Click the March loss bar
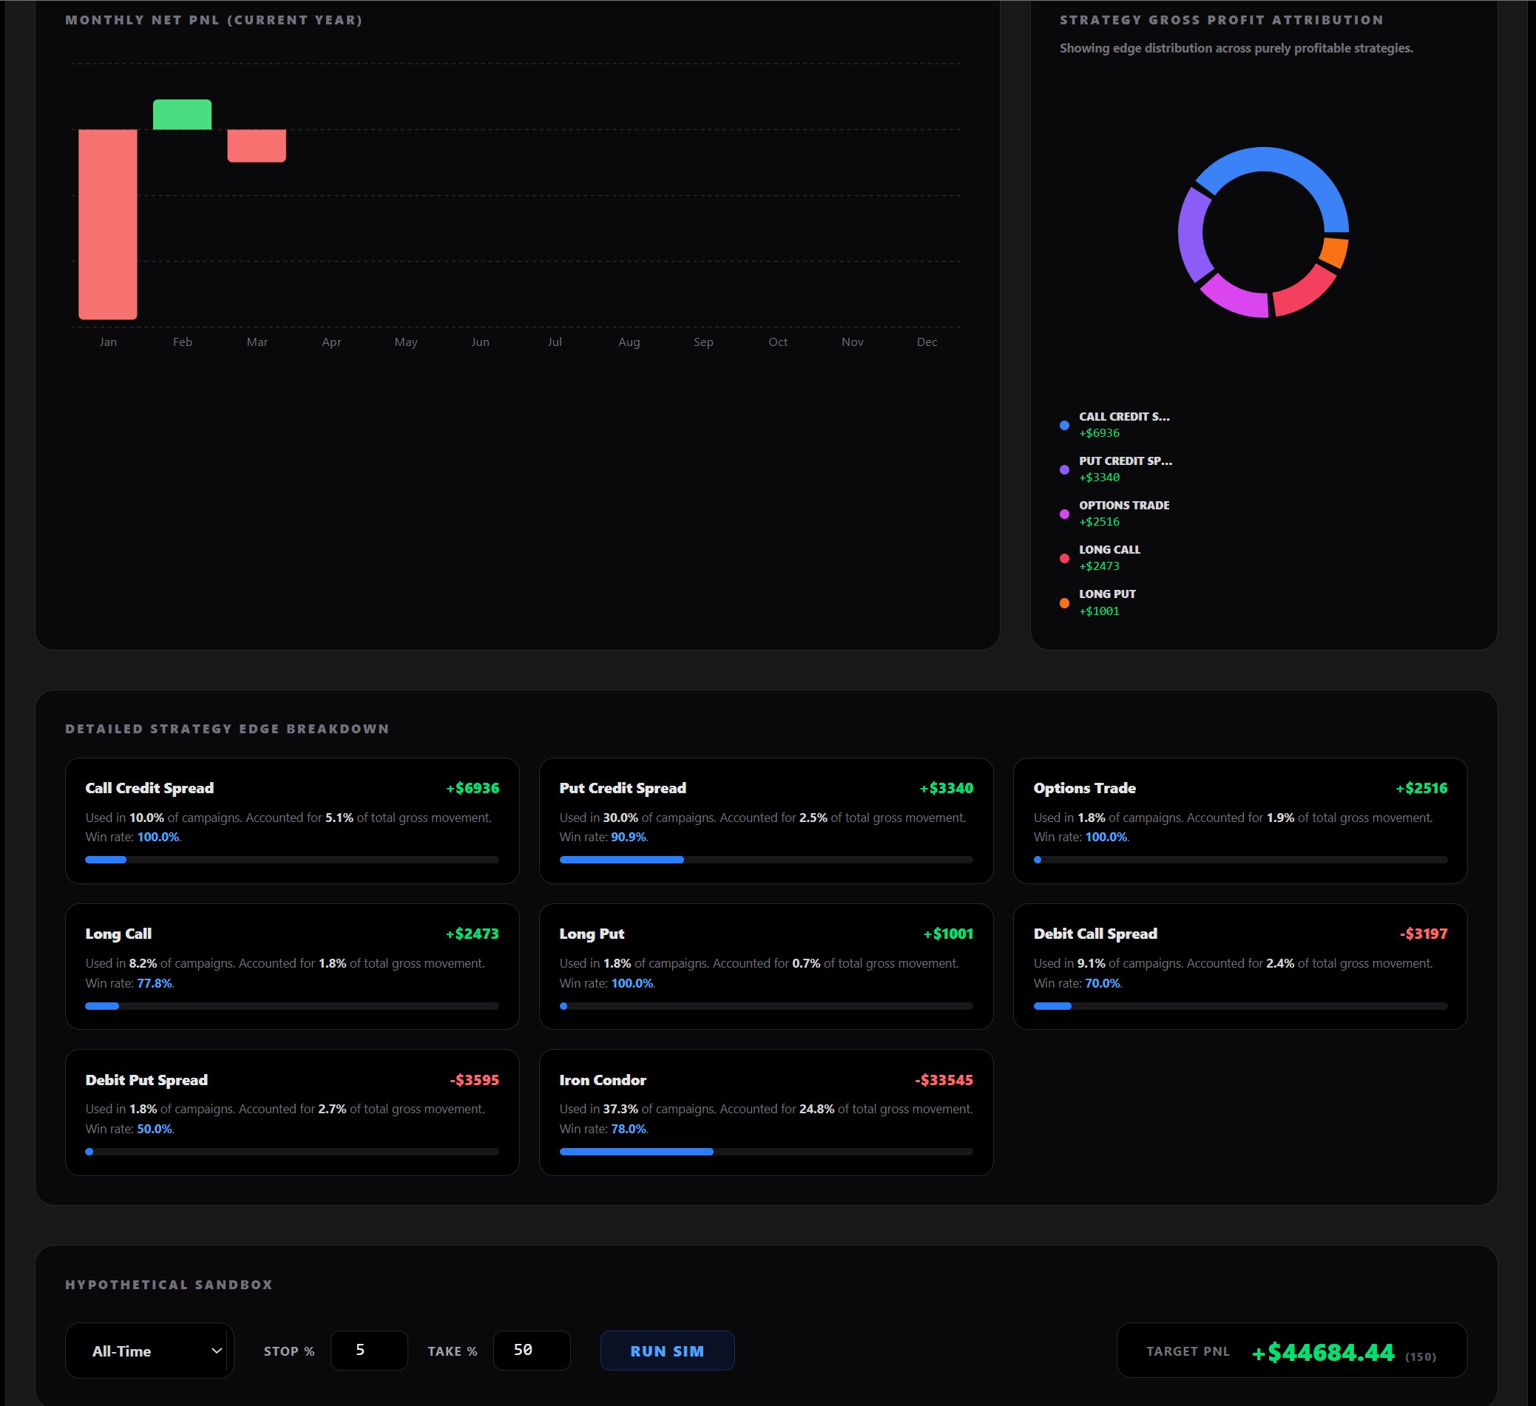The height and width of the screenshot is (1406, 1536). (x=257, y=146)
